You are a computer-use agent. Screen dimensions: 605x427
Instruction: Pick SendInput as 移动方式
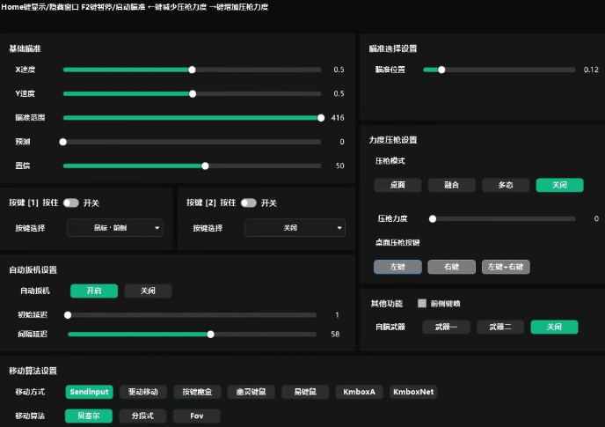point(89,392)
